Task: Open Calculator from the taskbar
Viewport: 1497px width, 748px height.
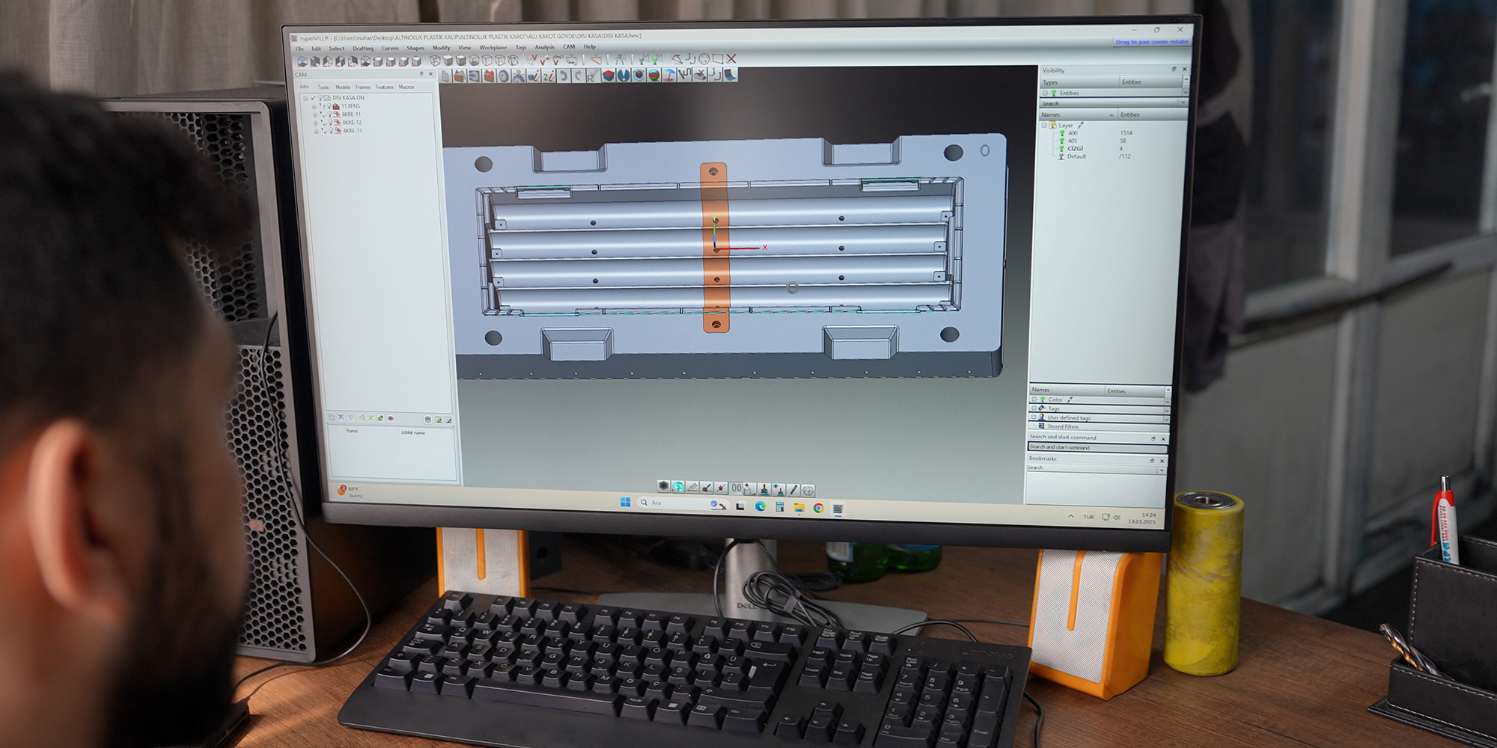Action: pos(780,506)
